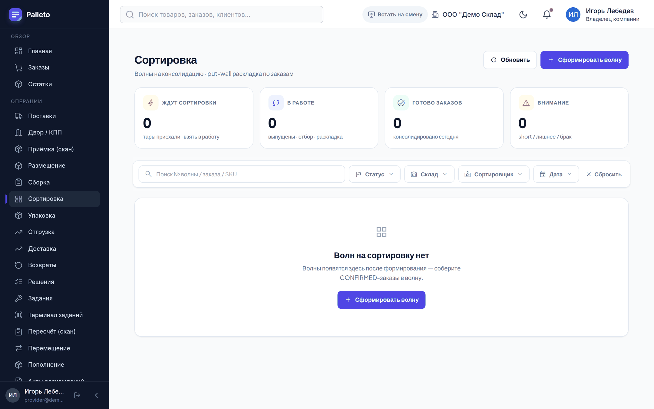Image resolution: width=654 pixels, height=409 pixels.
Task: Click the warning triangle icon on Внимание card
Action: coord(526,103)
